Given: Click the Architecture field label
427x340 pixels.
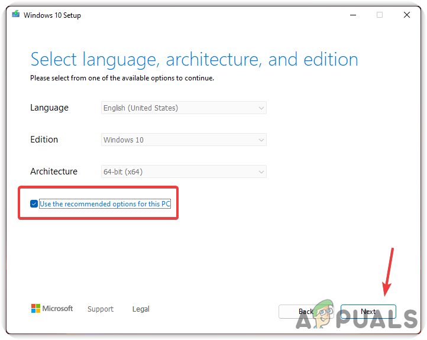Looking at the screenshot, I should coord(54,171).
